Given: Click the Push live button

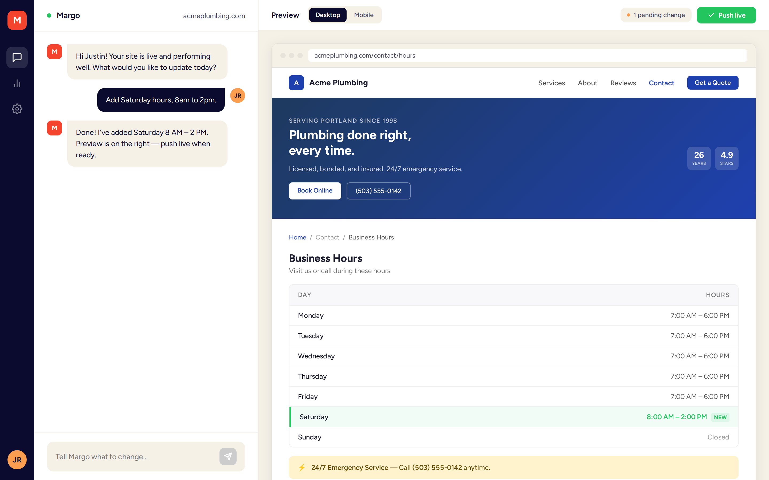Looking at the screenshot, I should 726,15.
